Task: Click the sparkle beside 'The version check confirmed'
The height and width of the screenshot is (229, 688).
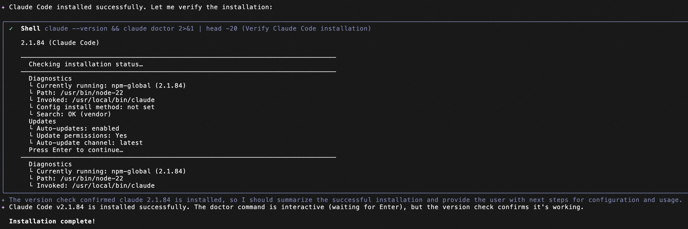Action: click(x=3, y=200)
